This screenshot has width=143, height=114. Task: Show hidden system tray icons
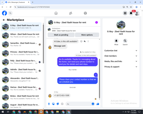point(123,112)
